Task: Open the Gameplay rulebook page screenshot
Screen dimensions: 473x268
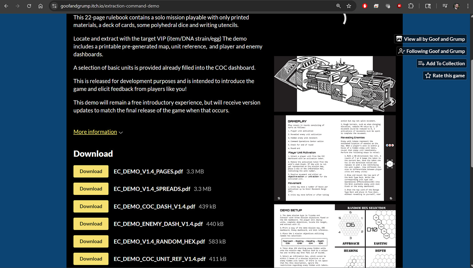Action: (335, 158)
